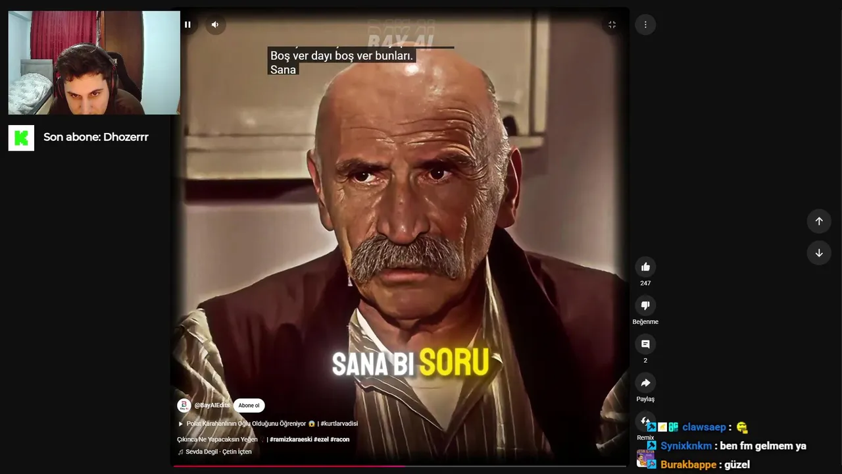Open the comments showing 2
Screen dimensions: 842x474
click(x=645, y=344)
